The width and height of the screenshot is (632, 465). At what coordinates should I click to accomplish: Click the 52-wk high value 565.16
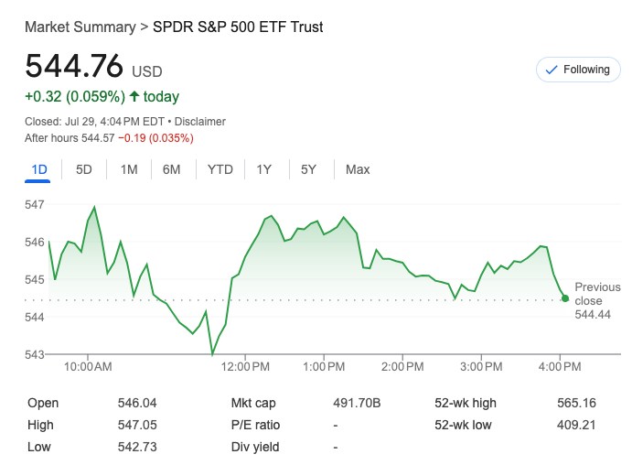[x=576, y=403]
